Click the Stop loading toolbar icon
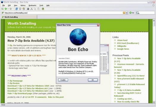Viewport: 156px width, 107px height. click(x=20, y=9)
